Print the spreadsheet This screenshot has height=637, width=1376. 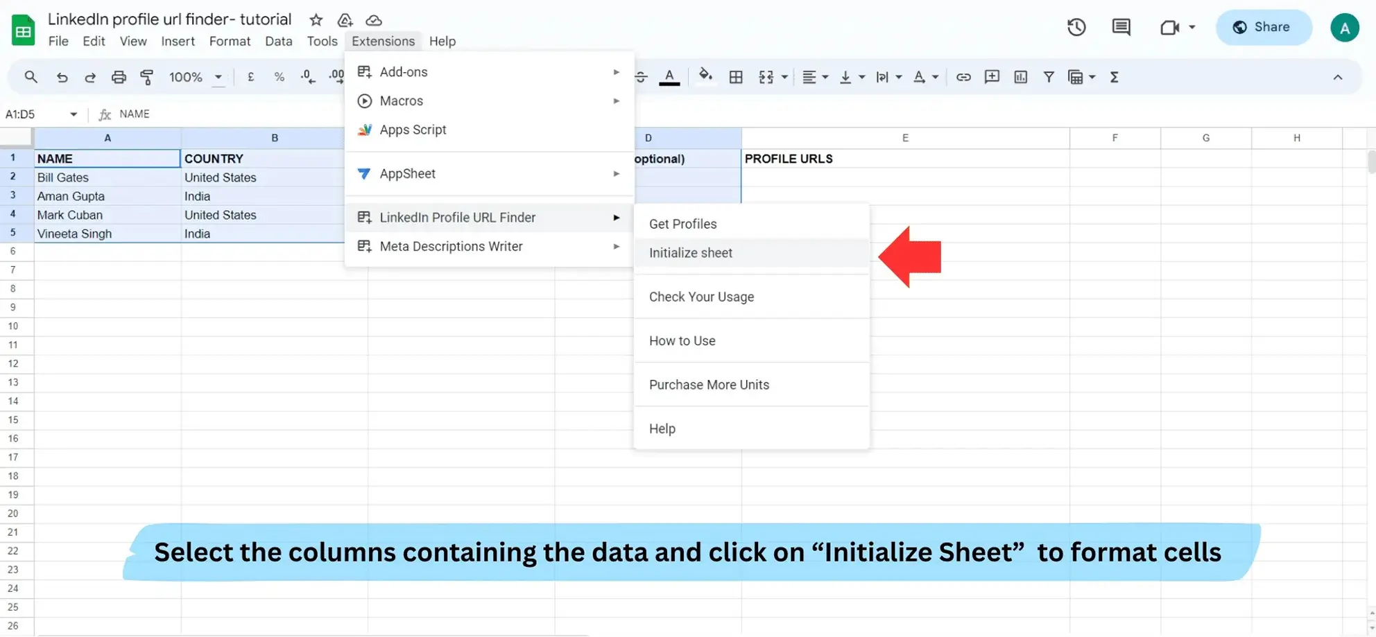point(119,77)
